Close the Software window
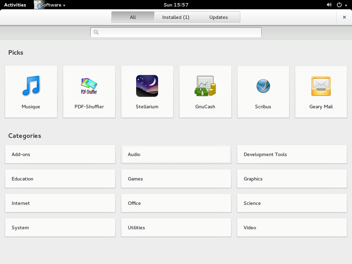352x264 pixels. [x=344, y=17]
